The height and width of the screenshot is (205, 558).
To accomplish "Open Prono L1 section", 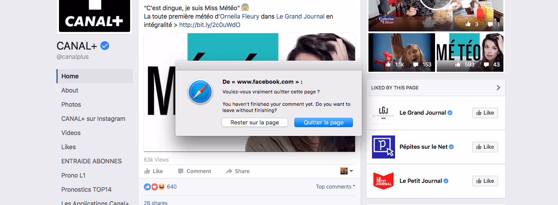I will pyautogui.click(x=73, y=175).
